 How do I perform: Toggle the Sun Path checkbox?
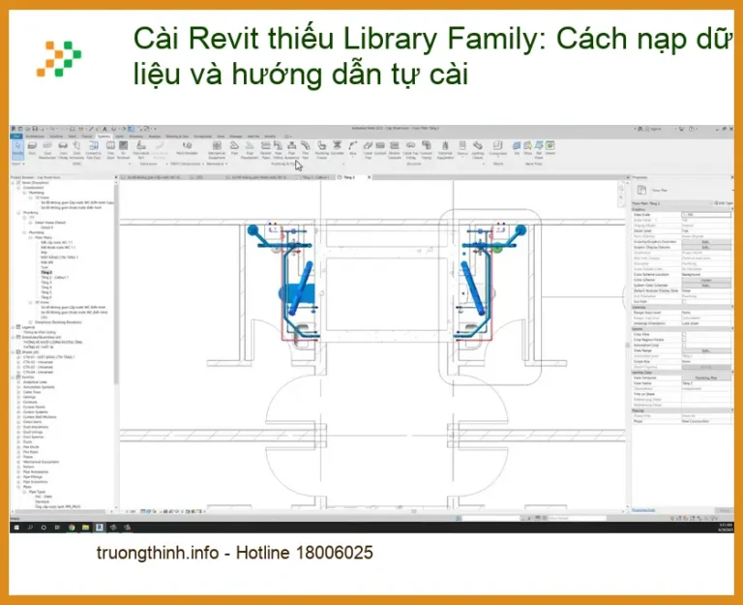click(684, 302)
